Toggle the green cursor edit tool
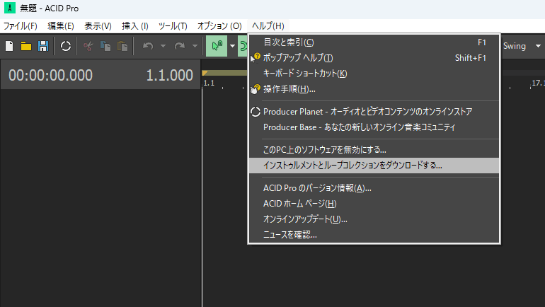 [216, 46]
